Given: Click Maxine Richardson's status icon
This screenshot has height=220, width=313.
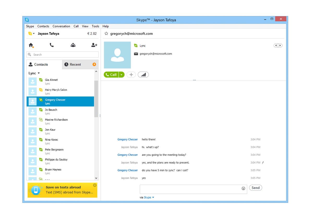Looking at the screenshot, I should coord(41,120).
